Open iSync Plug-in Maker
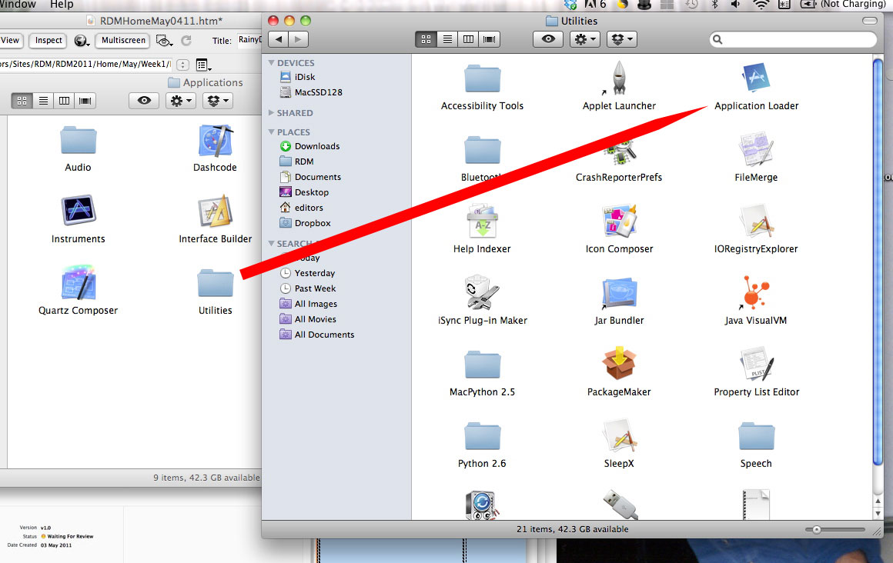 click(482, 293)
